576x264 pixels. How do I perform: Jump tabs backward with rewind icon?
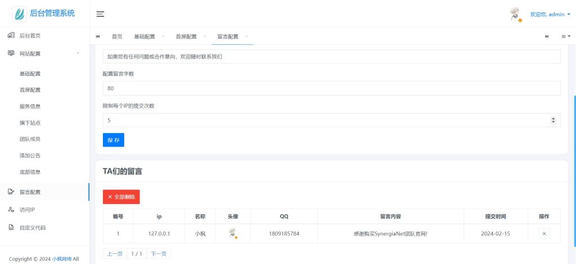pos(98,37)
